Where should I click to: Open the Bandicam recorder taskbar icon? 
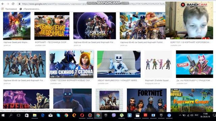coord(90,115)
